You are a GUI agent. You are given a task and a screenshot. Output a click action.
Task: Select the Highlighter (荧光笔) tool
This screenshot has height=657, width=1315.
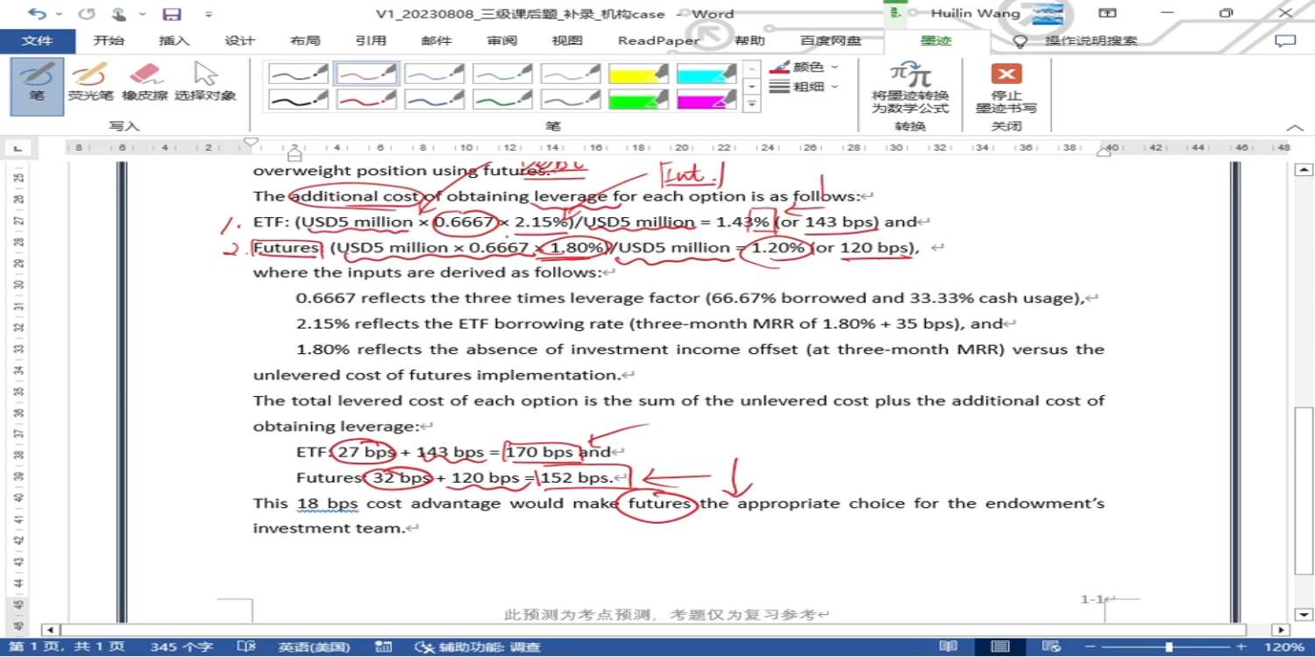tap(90, 84)
